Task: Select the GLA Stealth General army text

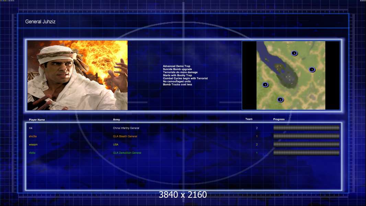Action: point(125,136)
